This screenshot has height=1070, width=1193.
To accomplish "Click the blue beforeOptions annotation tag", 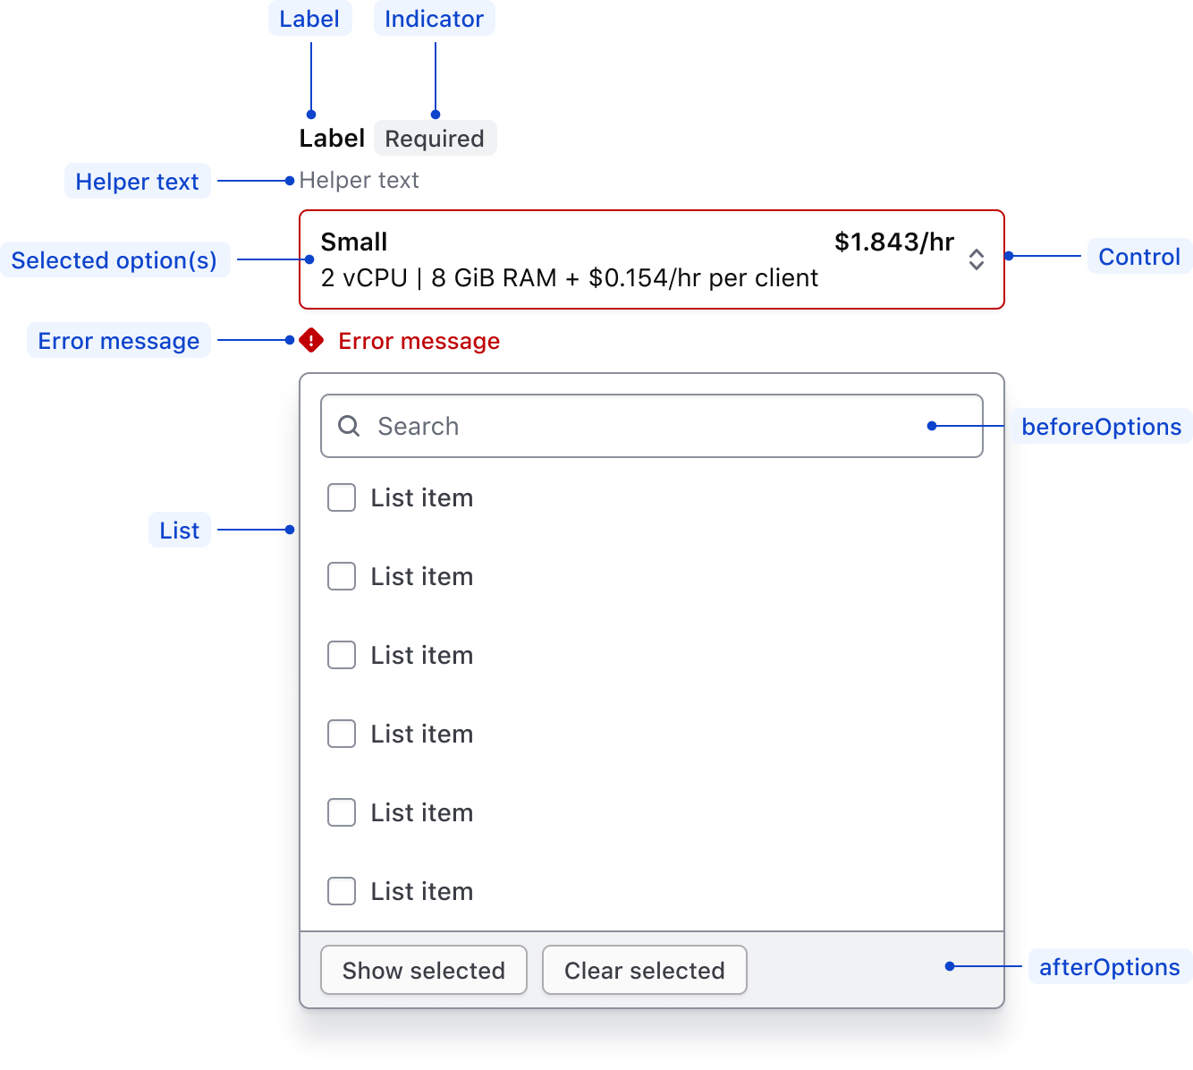I will pos(1101,427).
